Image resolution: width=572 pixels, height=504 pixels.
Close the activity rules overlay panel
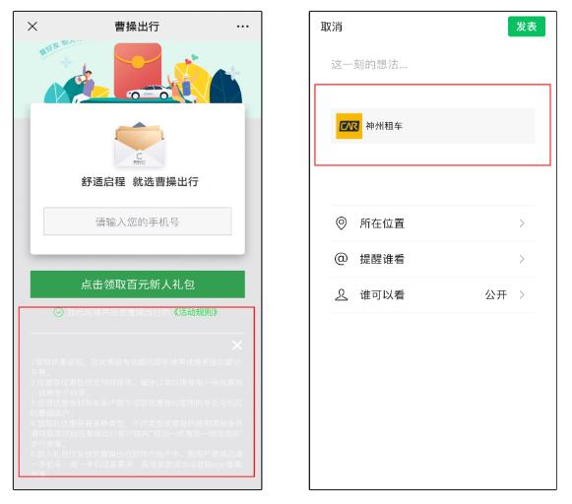click(237, 345)
